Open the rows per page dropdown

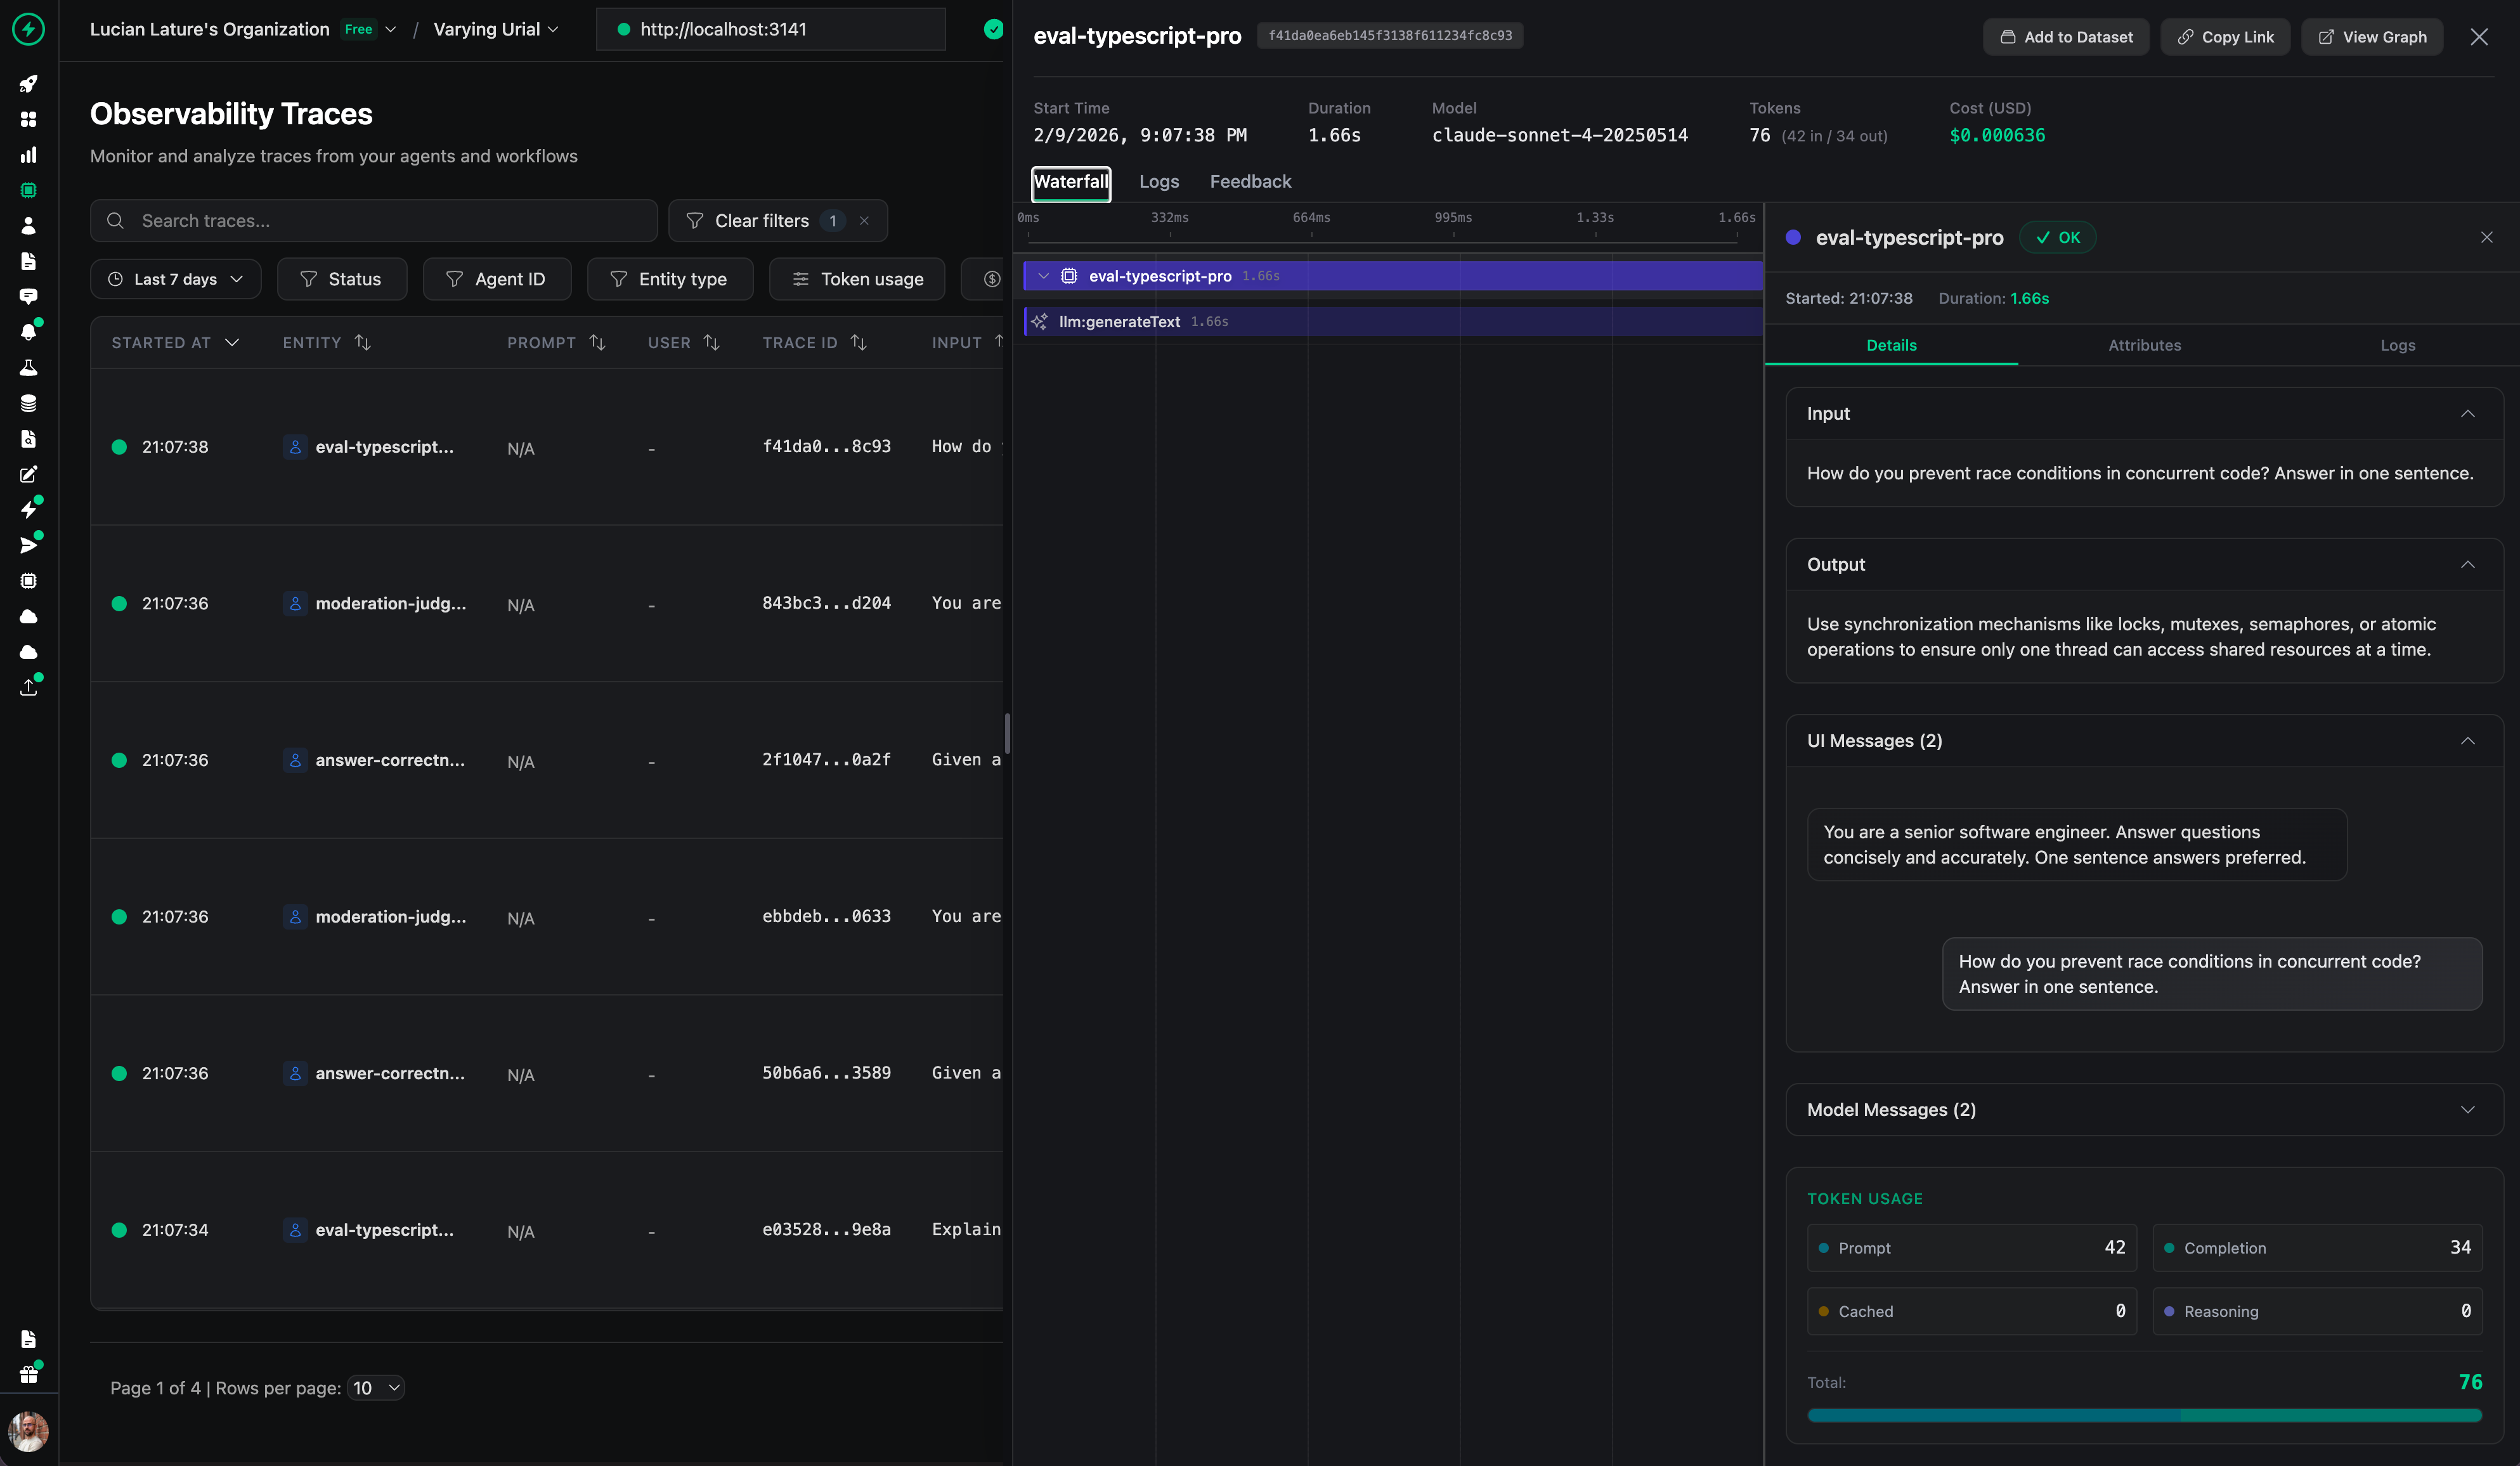375,1387
